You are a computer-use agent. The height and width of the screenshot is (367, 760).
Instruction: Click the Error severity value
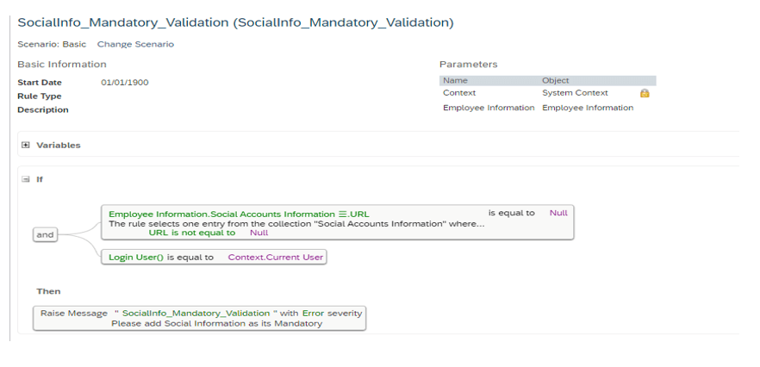[314, 314]
